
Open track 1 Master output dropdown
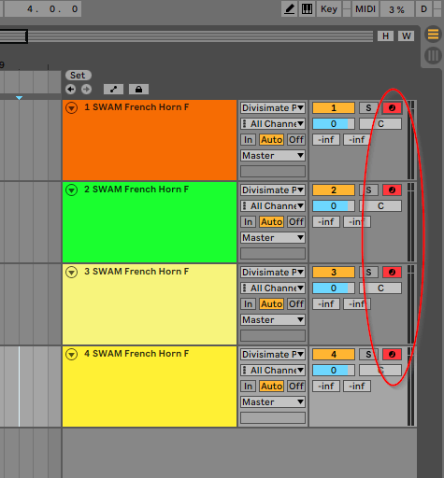273,156
